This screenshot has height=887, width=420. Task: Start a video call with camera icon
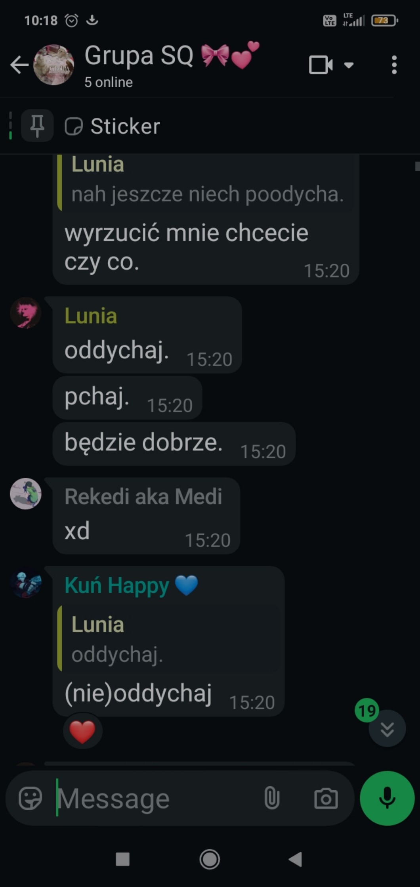[321, 65]
